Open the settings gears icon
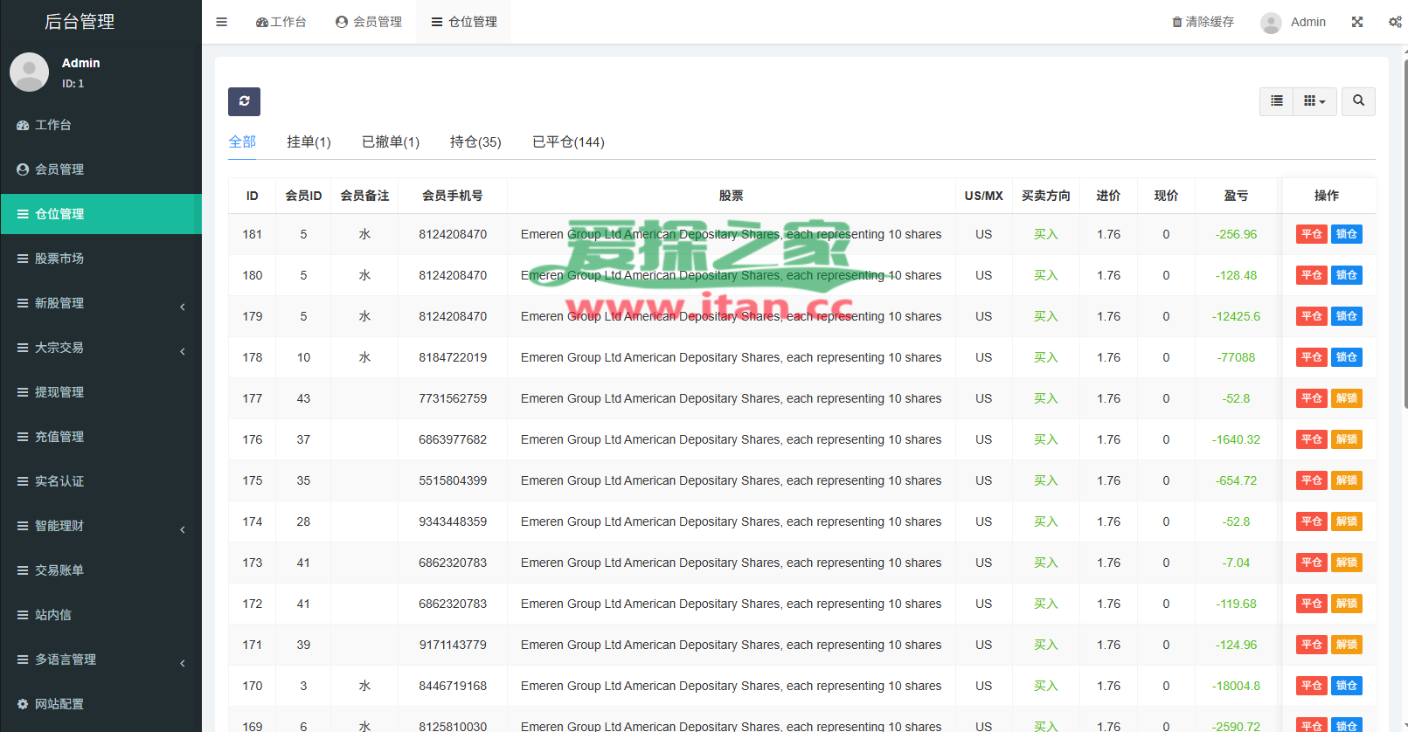 pos(1395,22)
